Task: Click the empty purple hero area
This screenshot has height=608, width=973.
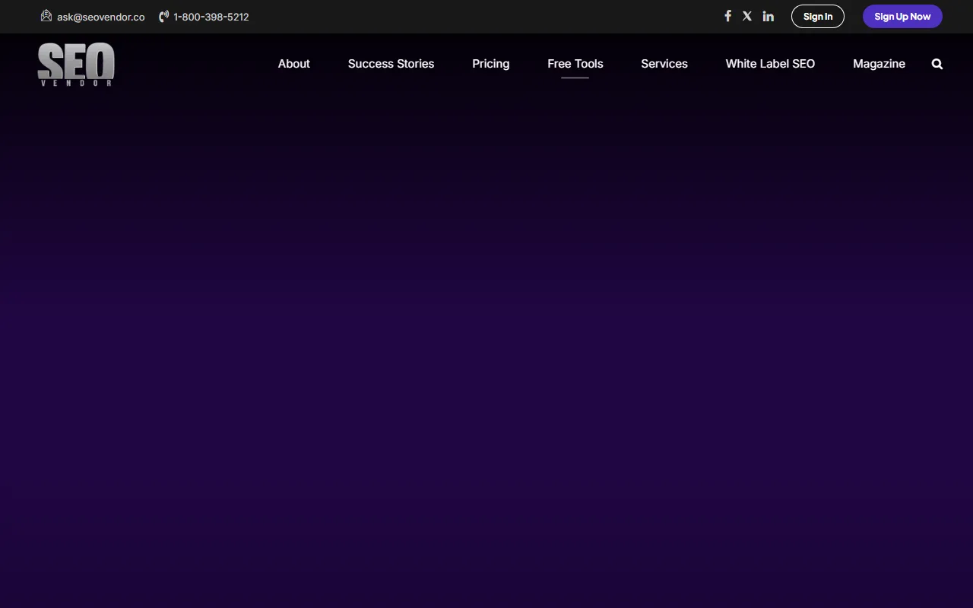Action: click(x=486, y=342)
